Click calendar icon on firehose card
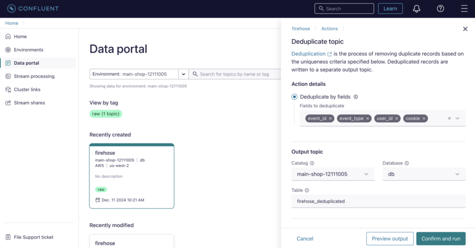Viewport: 475px width, 248px height. point(97,200)
